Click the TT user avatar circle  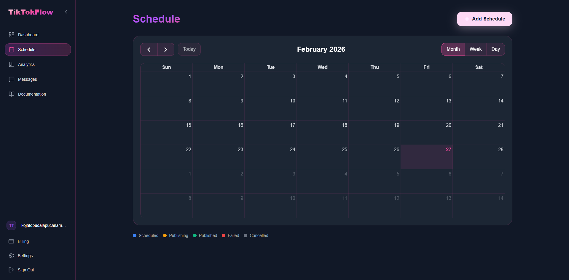tap(11, 225)
